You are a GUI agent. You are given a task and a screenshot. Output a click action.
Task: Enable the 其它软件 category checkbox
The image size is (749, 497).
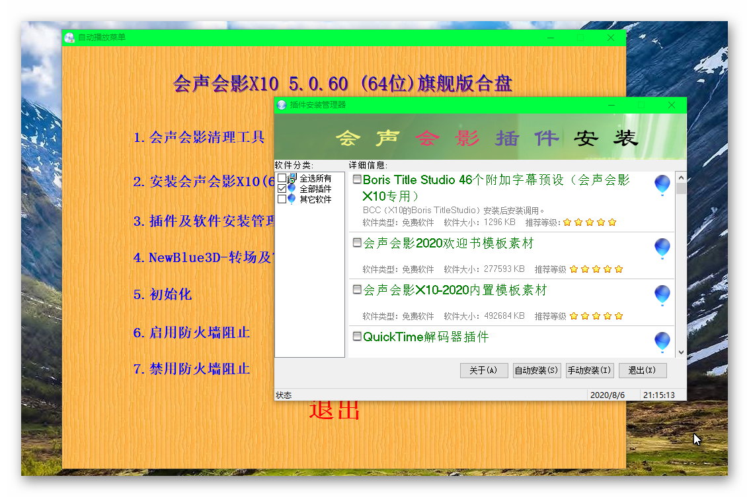282,199
